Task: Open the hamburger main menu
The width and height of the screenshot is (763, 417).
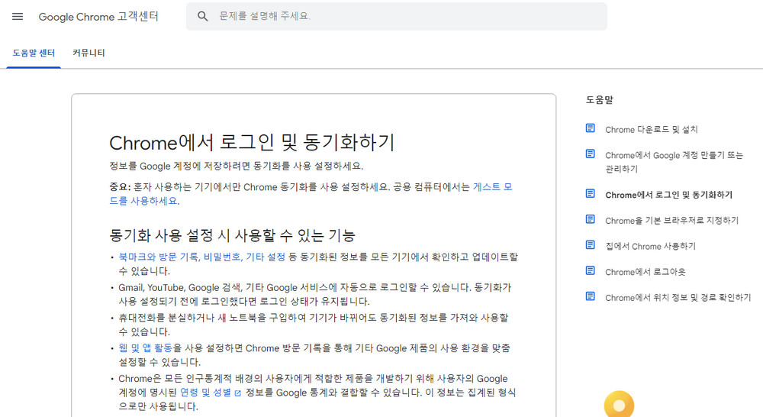Action: pyautogui.click(x=18, y=17)
